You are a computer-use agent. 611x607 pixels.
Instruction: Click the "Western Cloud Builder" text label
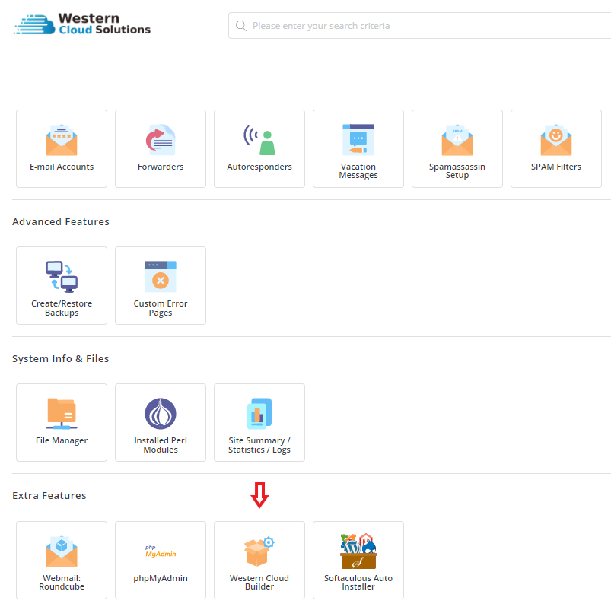click(x=259, y=583)
